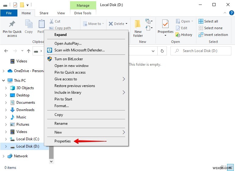
Task: Select Downloads in the navigation pane
Action: click(25, 110)
